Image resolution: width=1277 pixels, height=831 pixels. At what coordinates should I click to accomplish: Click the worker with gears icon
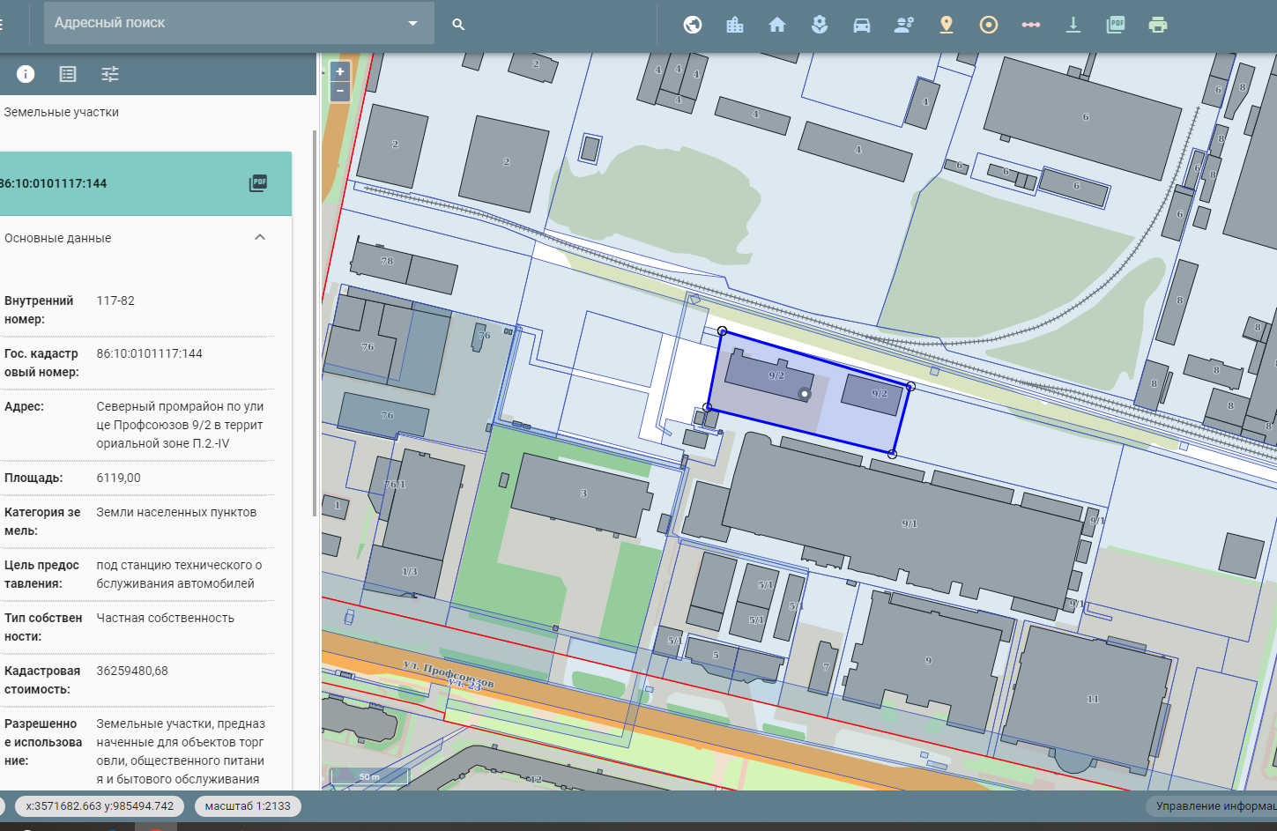[x=904, y=25]
